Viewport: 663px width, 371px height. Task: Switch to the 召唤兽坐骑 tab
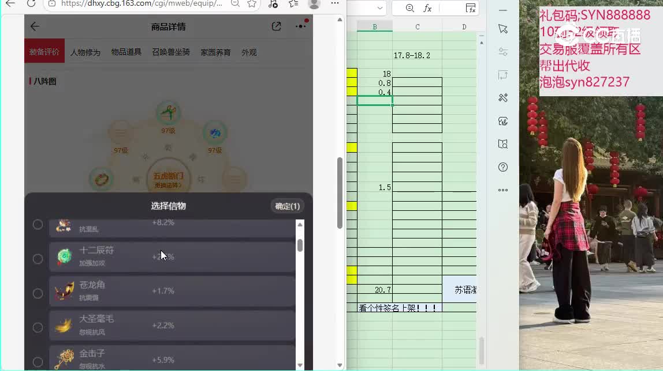tap(171, 52)
